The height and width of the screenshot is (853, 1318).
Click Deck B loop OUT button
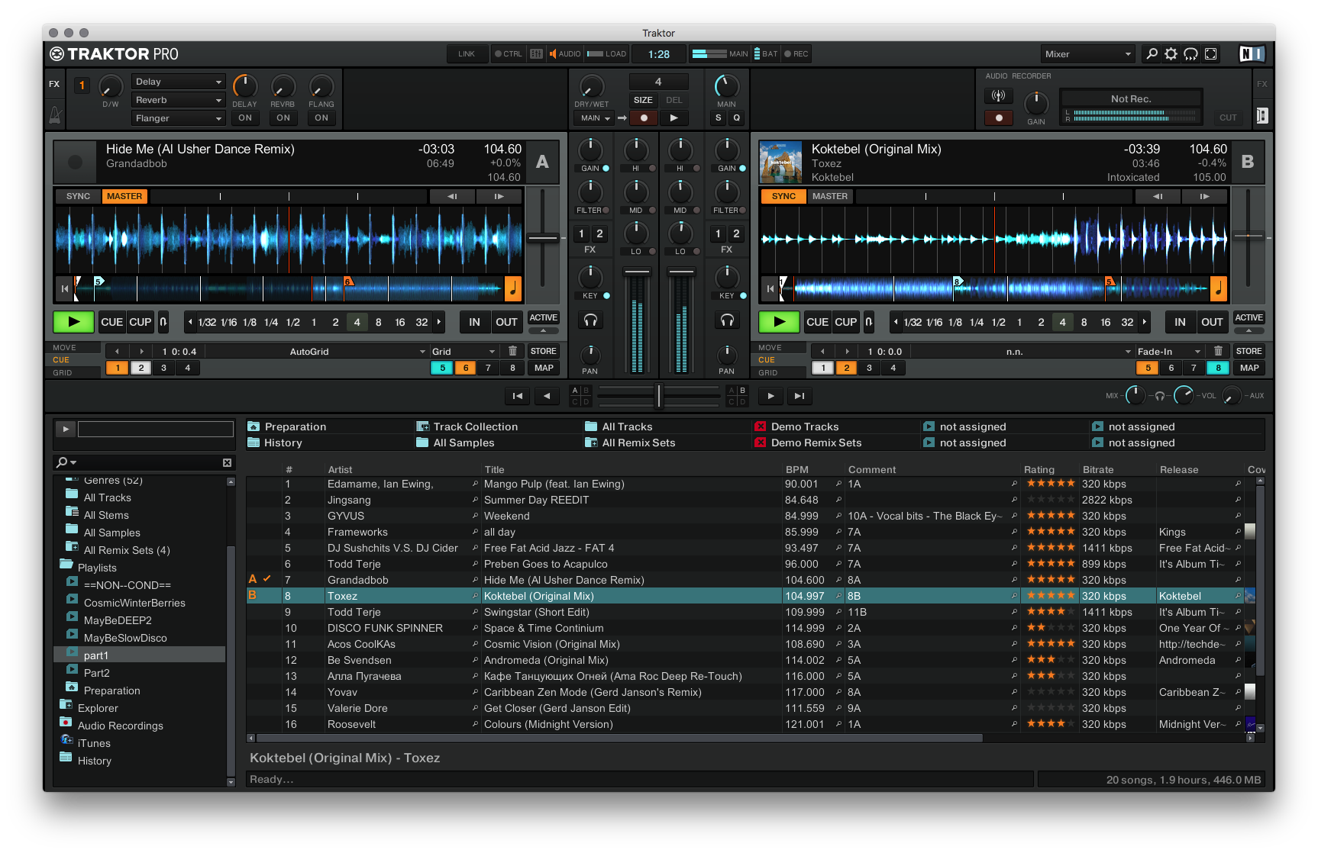click(1212, 322)
